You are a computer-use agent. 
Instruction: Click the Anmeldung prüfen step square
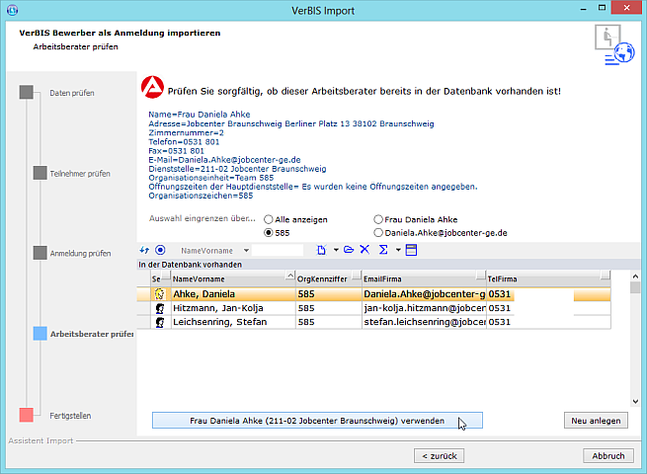click(40, 253)
